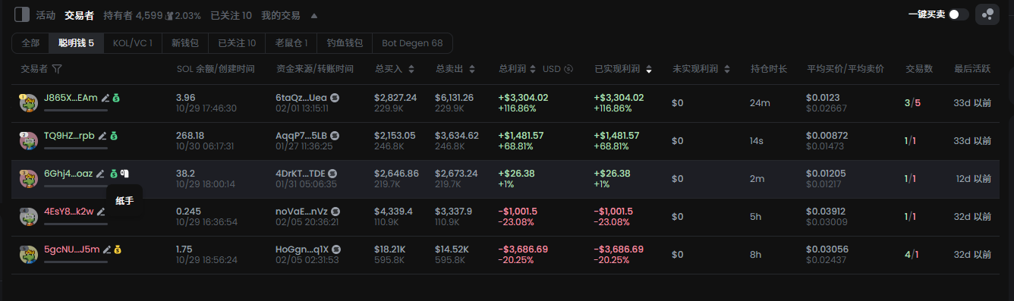Image resolution: width=1014 pixels, height=301 pixels.
Task: Select the 钓鱼钱包 filter tab
Action: point(345,43)
